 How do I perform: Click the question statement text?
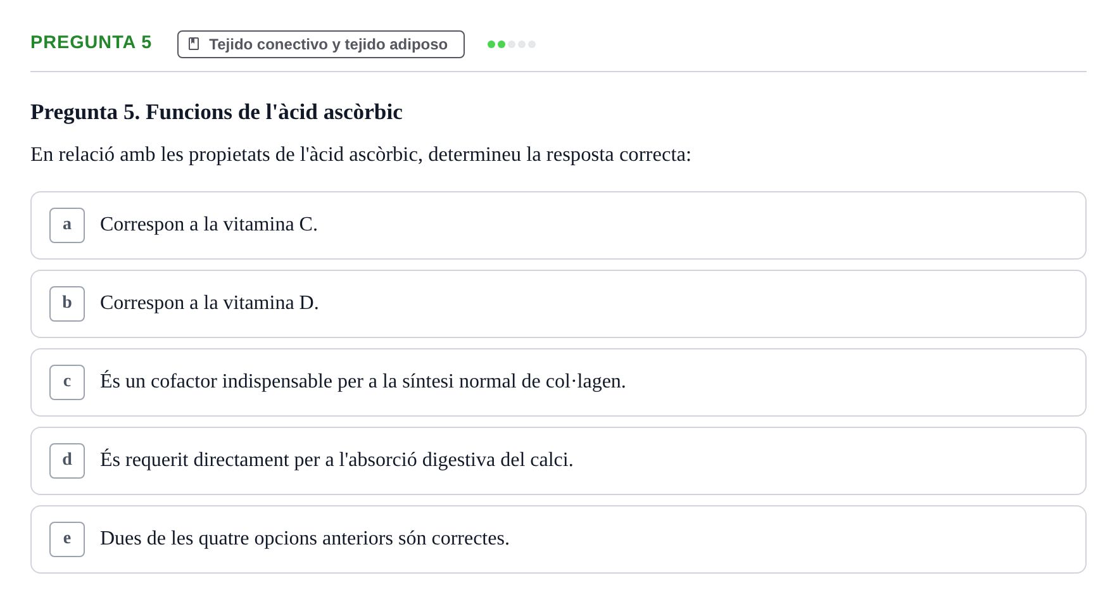click(x=361, y=154)
